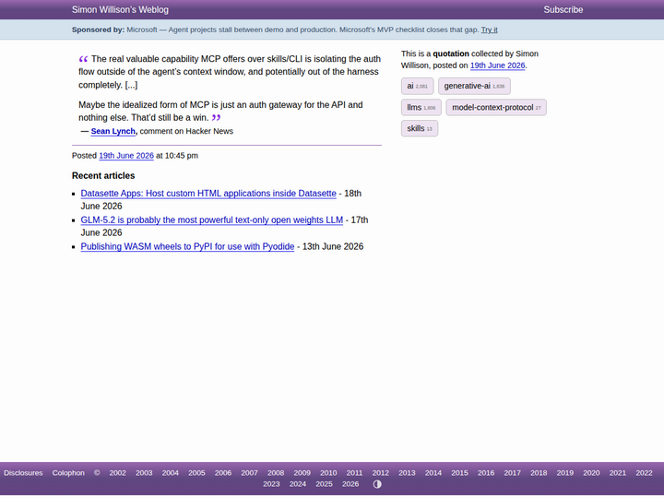Click the Subscribe link in header
The image size is (664, 498).
(563, 10)
